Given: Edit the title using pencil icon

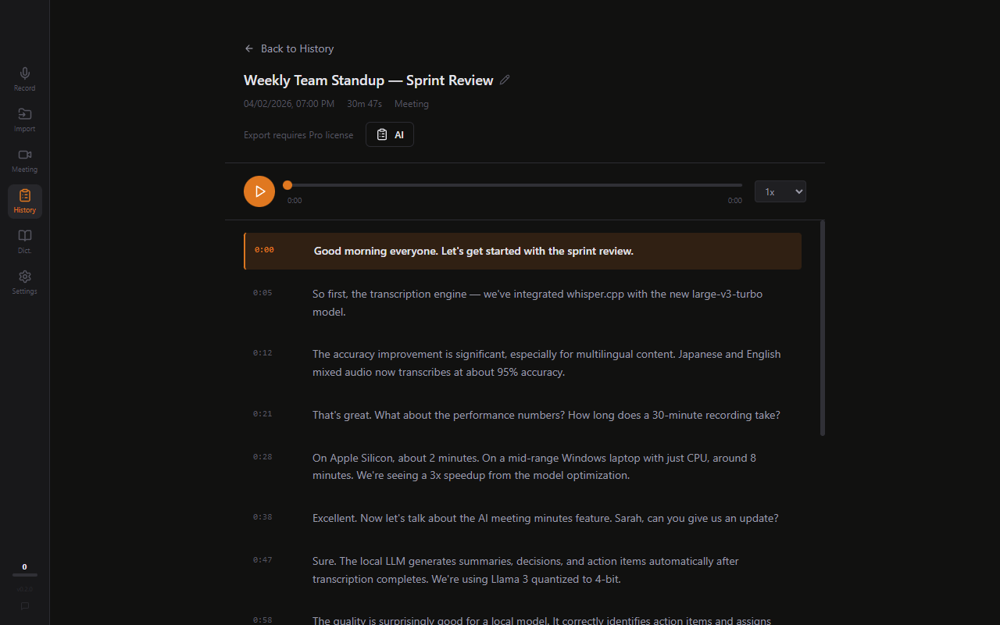Looking at the screenshot, I should pos(505,80).
